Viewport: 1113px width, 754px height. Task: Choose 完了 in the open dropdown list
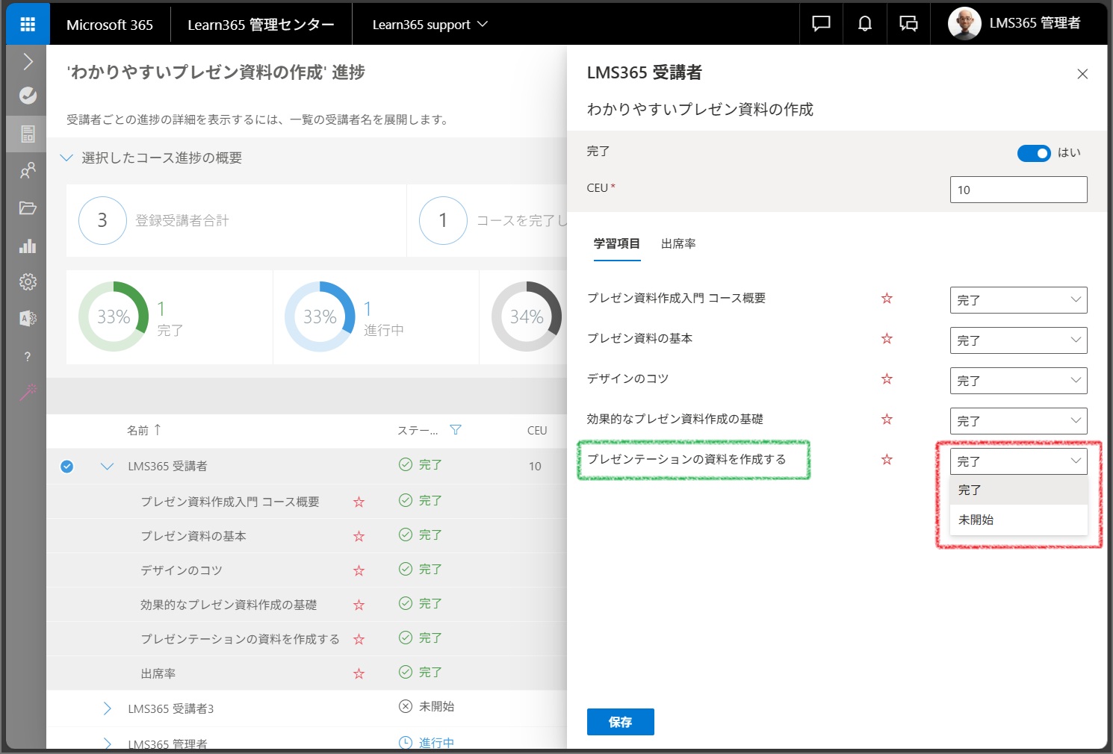(x=1018, y=490)
